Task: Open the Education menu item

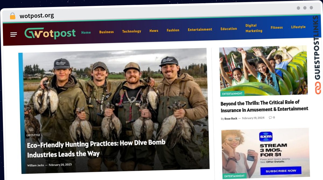Action: point(229,29)
